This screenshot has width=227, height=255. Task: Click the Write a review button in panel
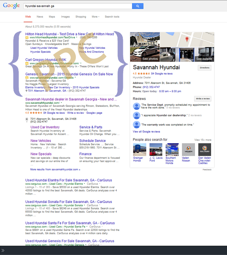[203, 99]
